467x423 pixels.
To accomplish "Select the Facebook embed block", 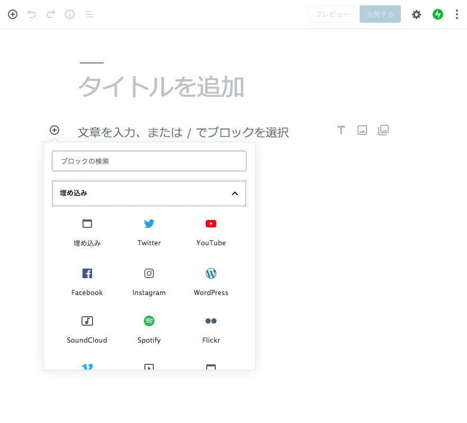I will coord(87,282).
